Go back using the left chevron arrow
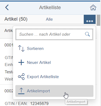The image size is (101, 106). 7,8
